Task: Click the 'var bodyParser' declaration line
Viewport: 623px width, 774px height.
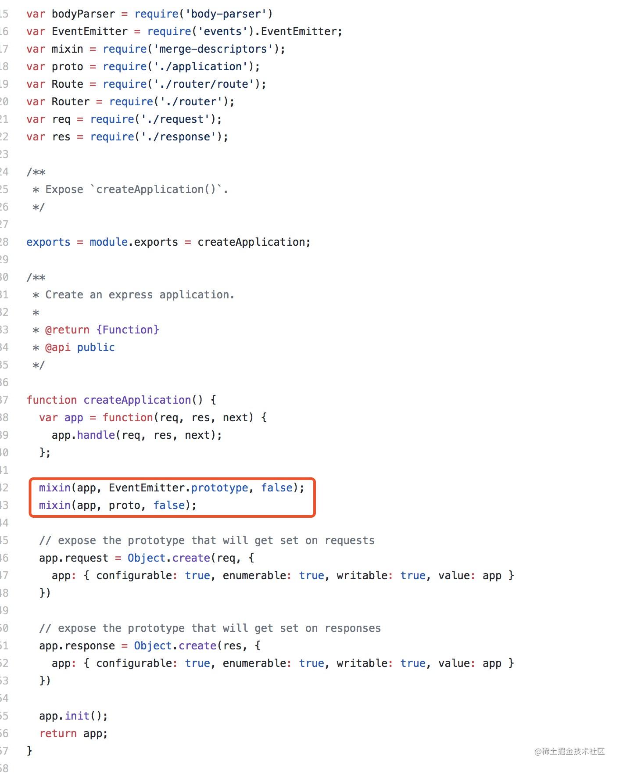Action: pyautogui.click(x=149, y=14)
